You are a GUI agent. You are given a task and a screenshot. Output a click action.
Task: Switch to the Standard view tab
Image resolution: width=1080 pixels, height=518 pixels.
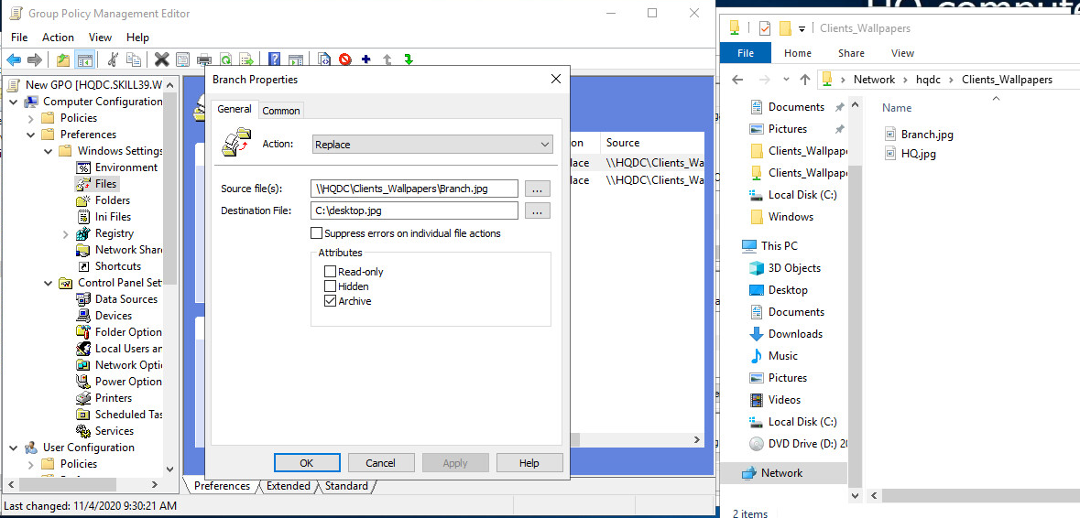click(346, 486)
